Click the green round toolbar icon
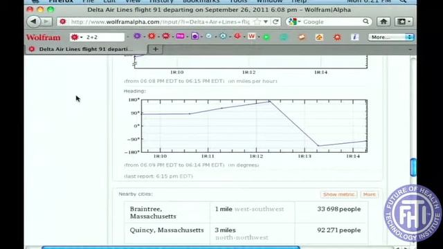443x249 pixels. [266, 37]
